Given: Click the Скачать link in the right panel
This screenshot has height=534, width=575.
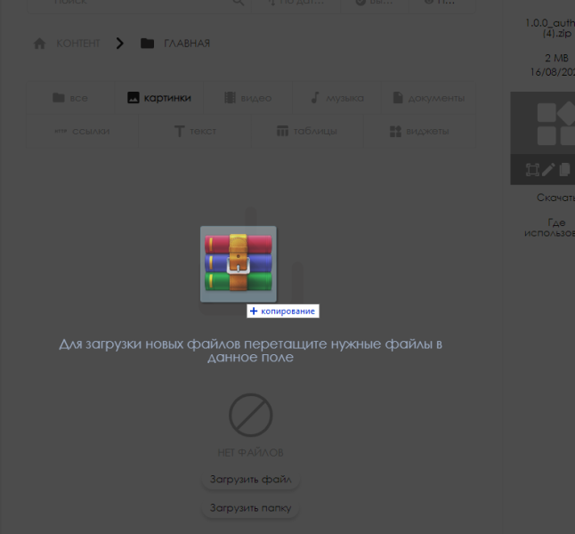Looking at the screenshot, I should [x=555, y=198].
